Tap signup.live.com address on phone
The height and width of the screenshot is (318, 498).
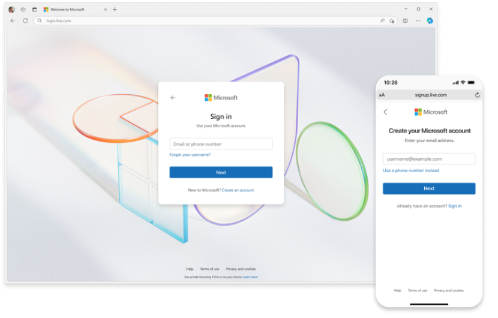(x=431, y=95)
